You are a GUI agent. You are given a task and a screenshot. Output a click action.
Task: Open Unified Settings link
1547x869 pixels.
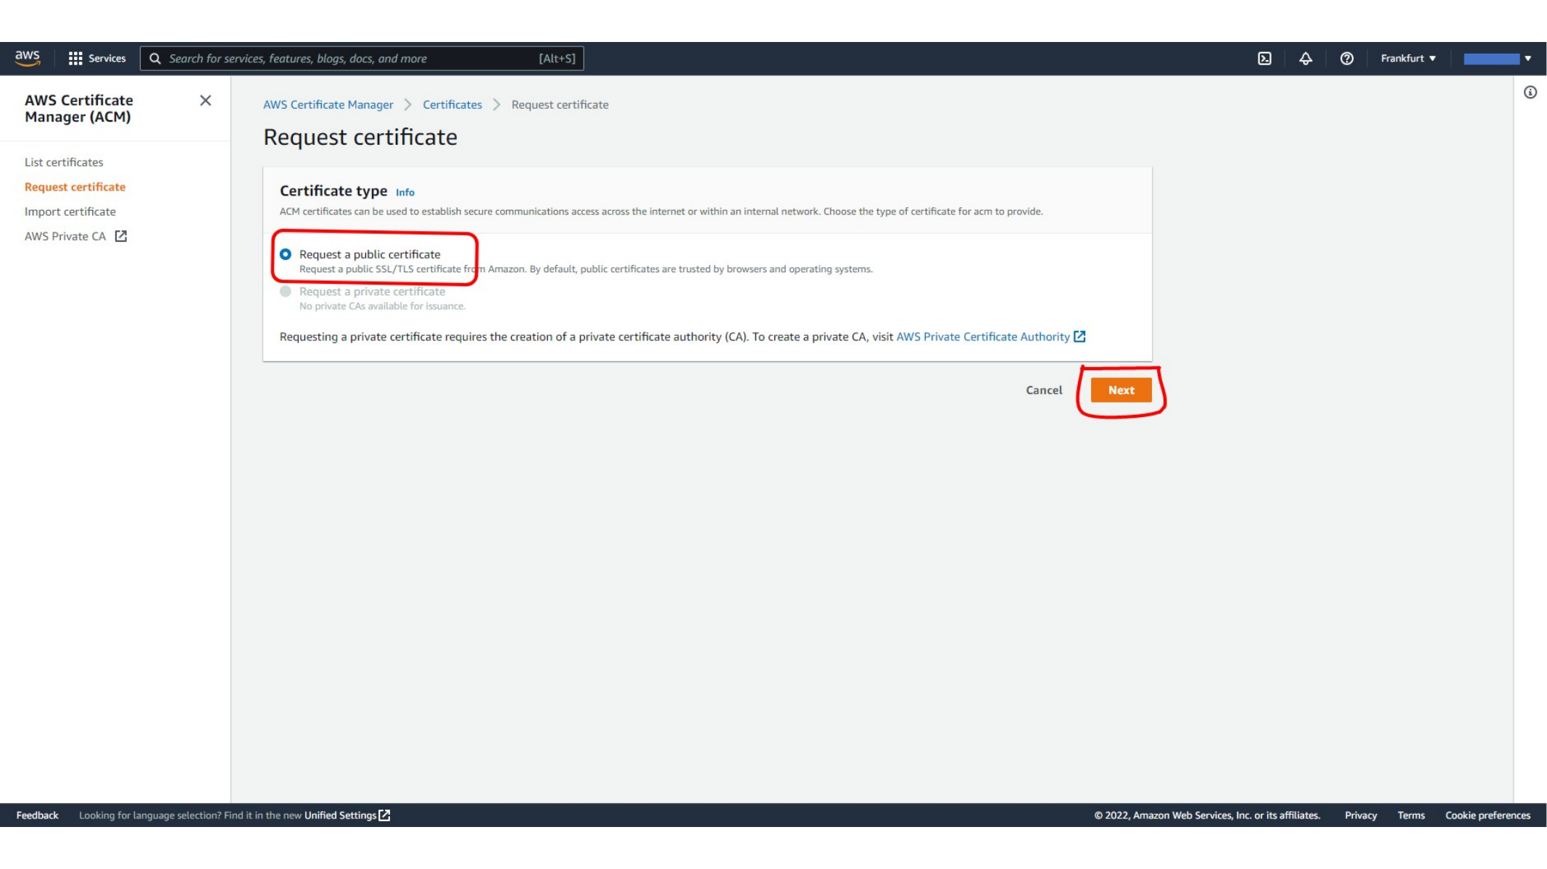point(341,815)
